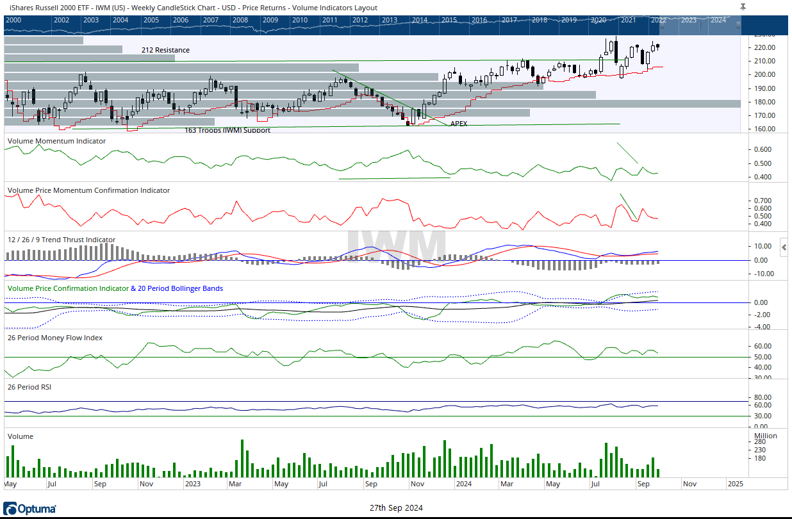Click the Volume panel label

click(x=20, y=436)
